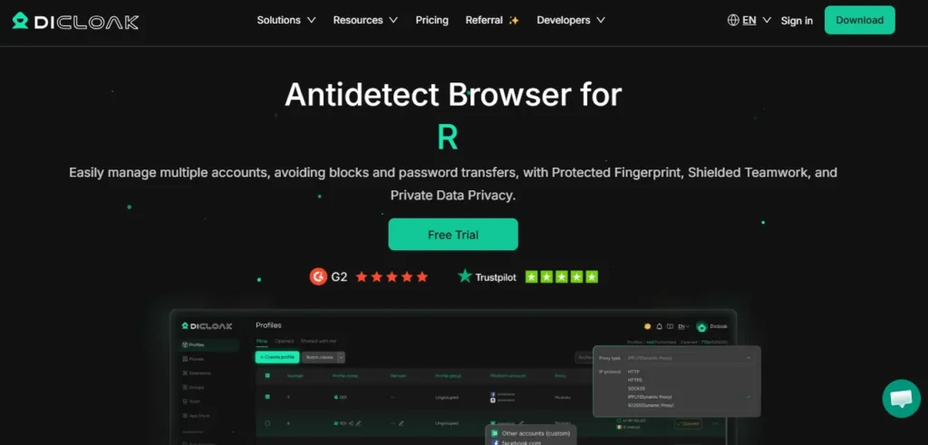Click the edit pencil beside second profile name

pyautogui.click(x=359, y=423)
